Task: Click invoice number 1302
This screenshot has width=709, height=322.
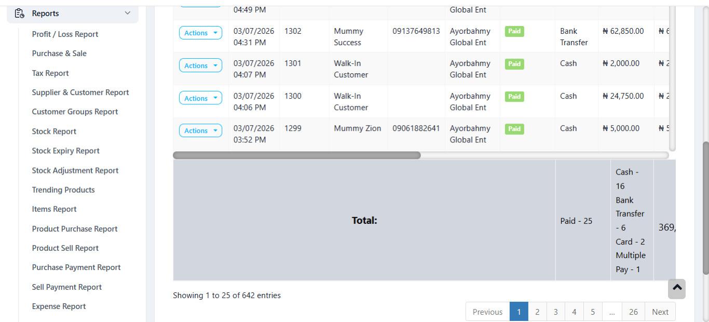Action: point(293,31)
